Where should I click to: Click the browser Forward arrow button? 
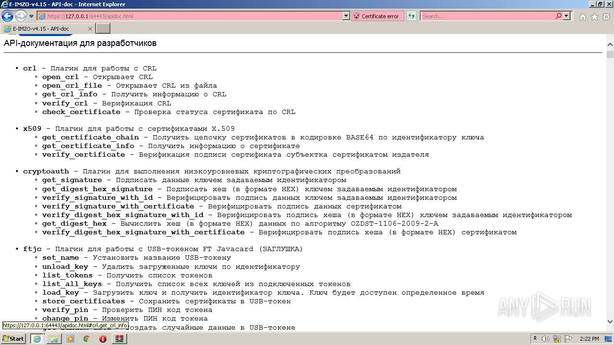pos(21,16)
